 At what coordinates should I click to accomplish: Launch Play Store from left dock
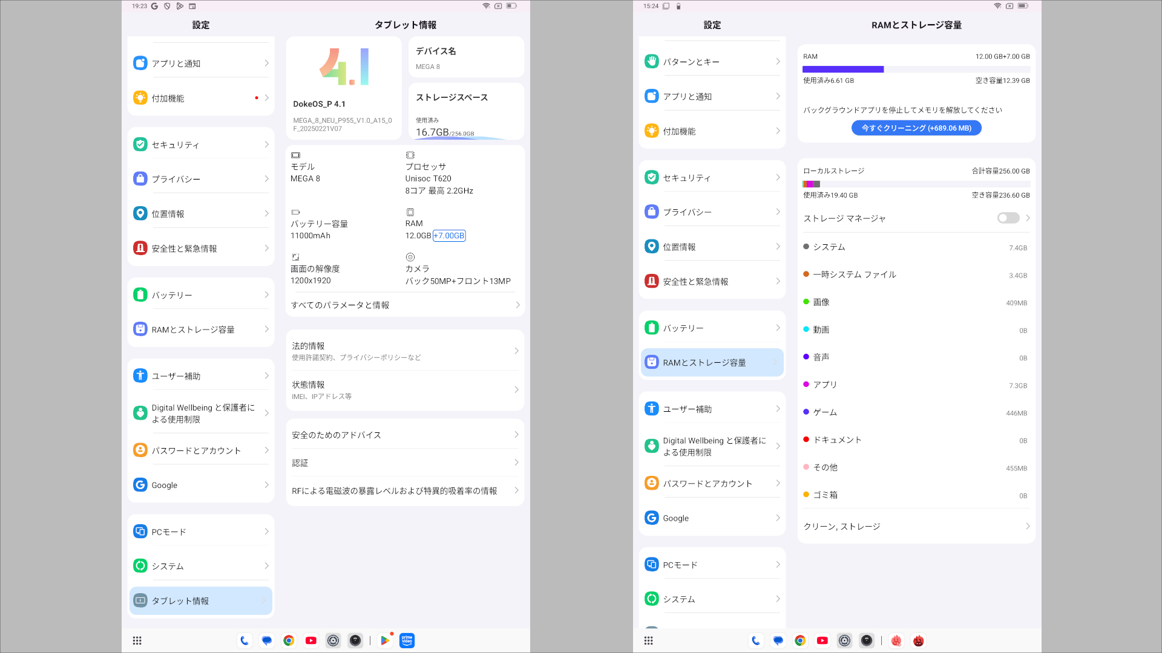(x=385, y=641)
